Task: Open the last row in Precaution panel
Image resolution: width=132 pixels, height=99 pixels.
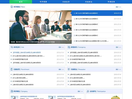Action: click(80, 85)
